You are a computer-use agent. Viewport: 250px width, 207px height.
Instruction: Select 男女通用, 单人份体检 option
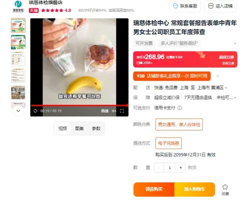coord(179,124)
